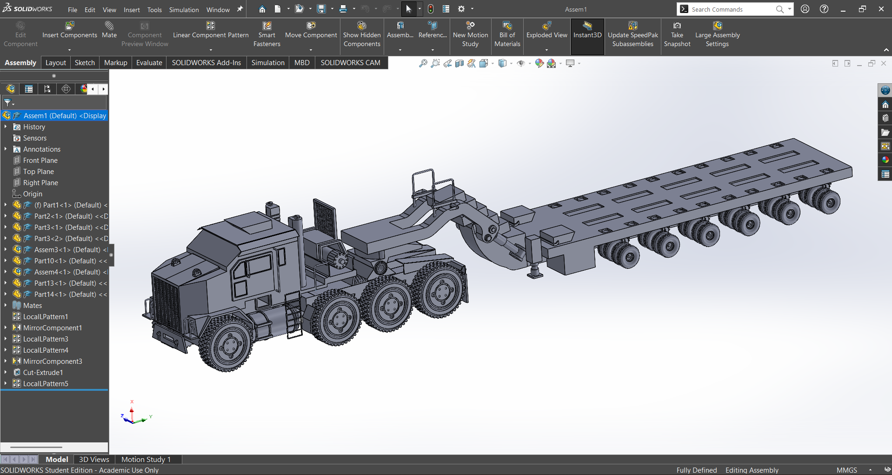Click the Insert Components icon

(69, 26)
